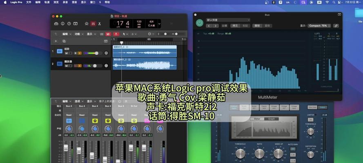Click the add track plus icon
Viewport: 363px width, 163px height.
pyautogui.click(x=56, y=41)
